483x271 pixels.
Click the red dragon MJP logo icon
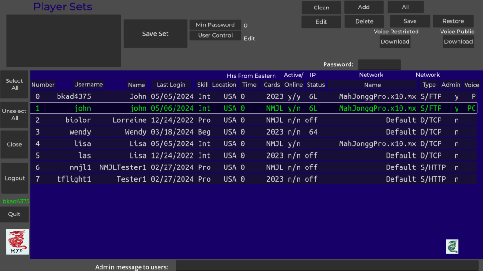tap(17, 242)
